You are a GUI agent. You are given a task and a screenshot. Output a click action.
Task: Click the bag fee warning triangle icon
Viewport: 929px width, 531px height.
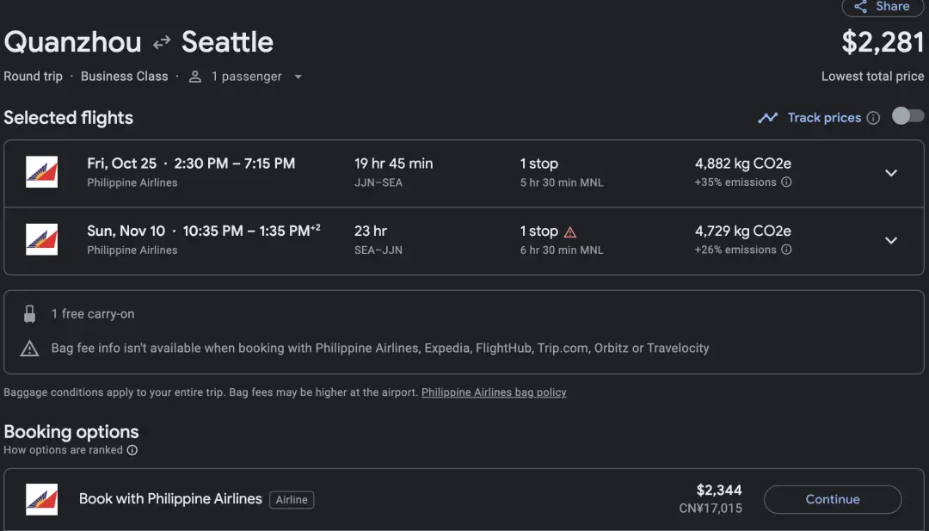point(30,349)
